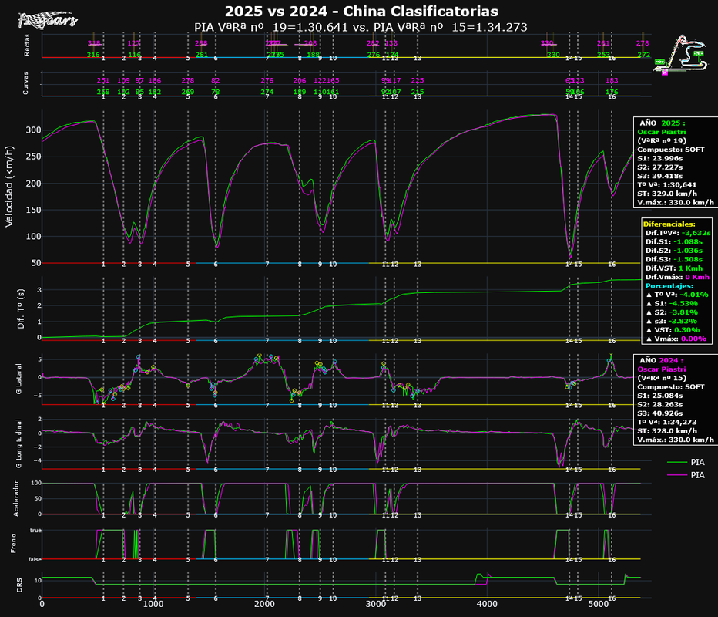Image resolution: width=718 pixels, height=617 pixels.
Task: Click the 'false' tick on the Freno axis
Action: 35,559
